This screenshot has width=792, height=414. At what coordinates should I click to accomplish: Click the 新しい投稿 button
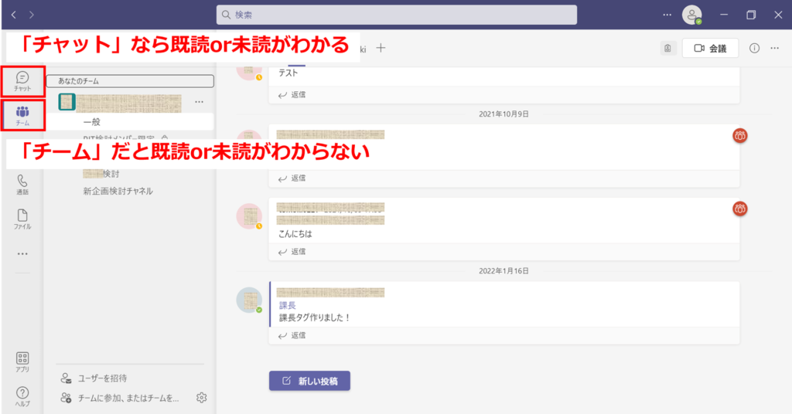pos(309,381)
